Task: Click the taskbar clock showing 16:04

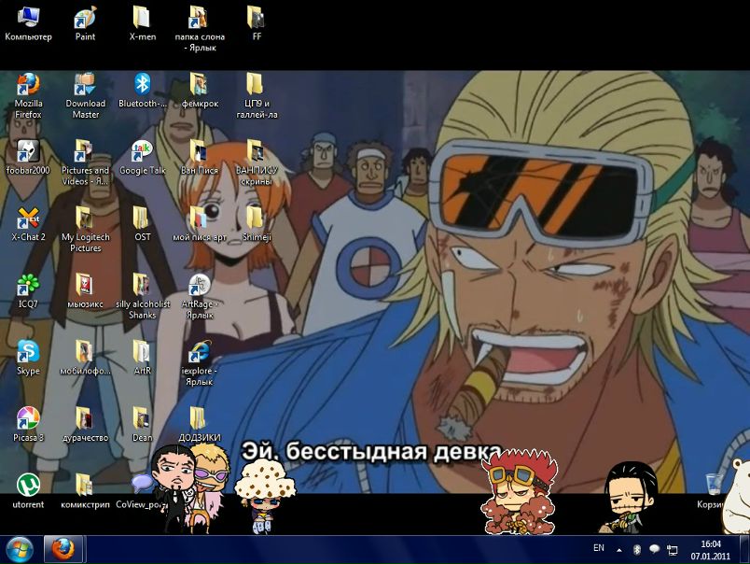Action: click(711, 549)
